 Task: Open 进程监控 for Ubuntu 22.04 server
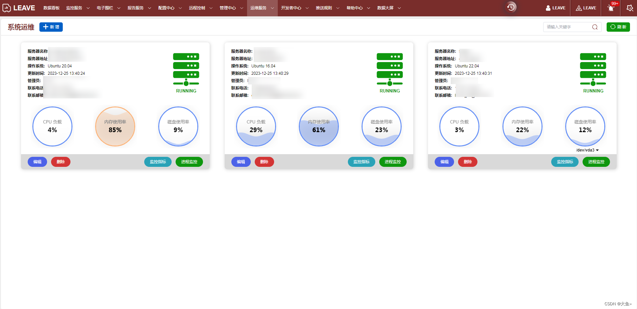click(x=596, y=162)
